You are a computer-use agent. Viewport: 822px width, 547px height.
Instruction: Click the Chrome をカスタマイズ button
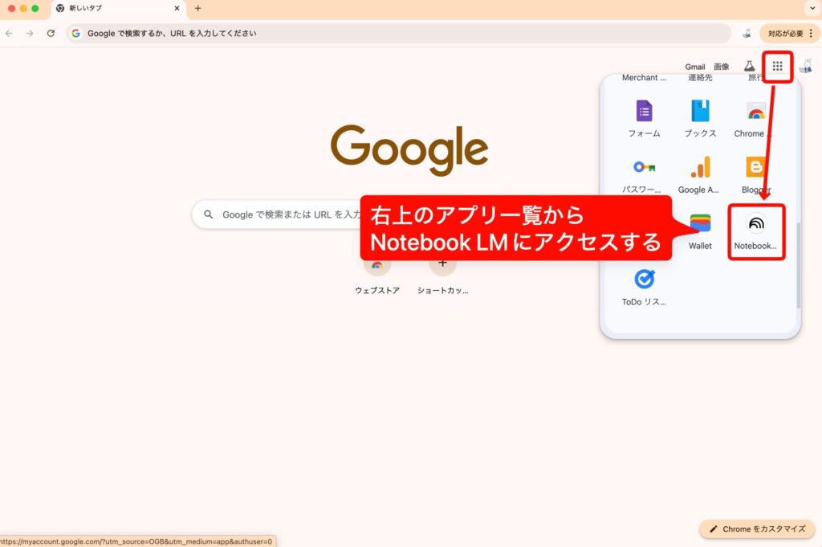(x=757, y=529)
